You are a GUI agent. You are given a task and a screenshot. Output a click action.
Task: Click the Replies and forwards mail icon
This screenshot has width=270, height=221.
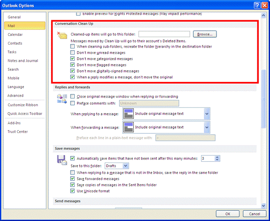[x=62, y=99]
